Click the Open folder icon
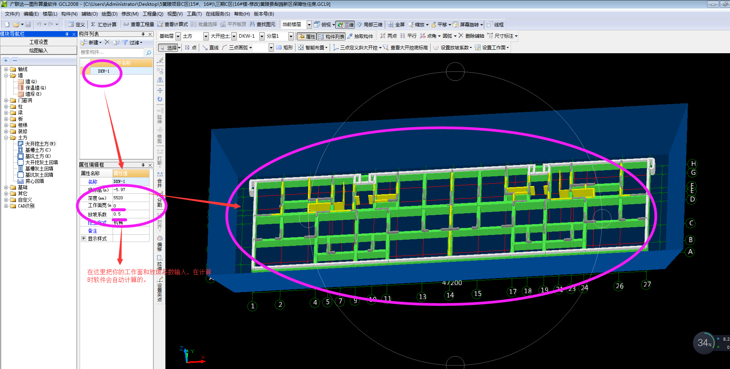Image resolution: width=730 pixels, height=369 pixels. (16, 24)
